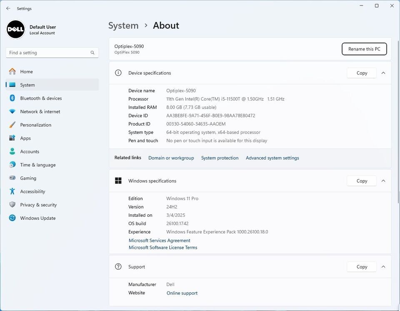Open Accessibility settings

[52, 191]
